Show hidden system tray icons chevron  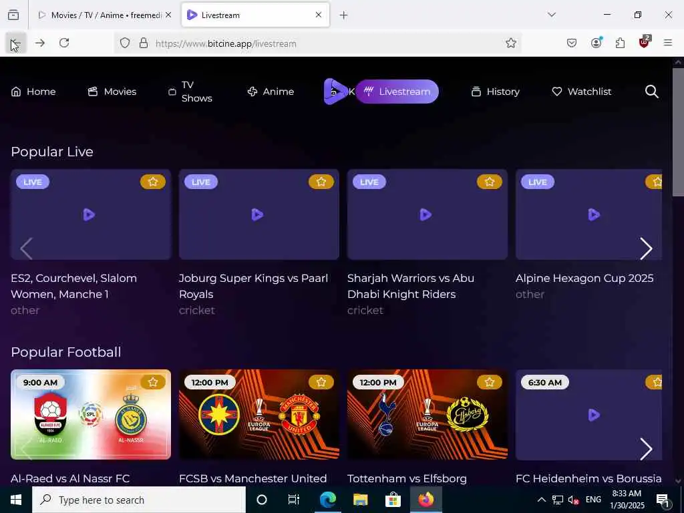(541, 500)
